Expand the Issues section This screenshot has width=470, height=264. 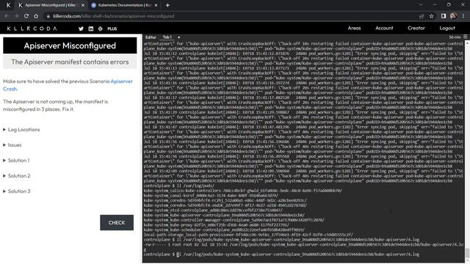pyautogui.click(x=12, y=145)
